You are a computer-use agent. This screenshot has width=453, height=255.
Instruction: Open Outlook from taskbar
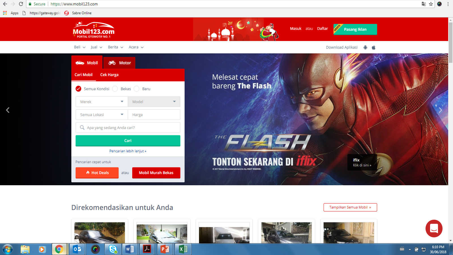[x=77, y=249]
